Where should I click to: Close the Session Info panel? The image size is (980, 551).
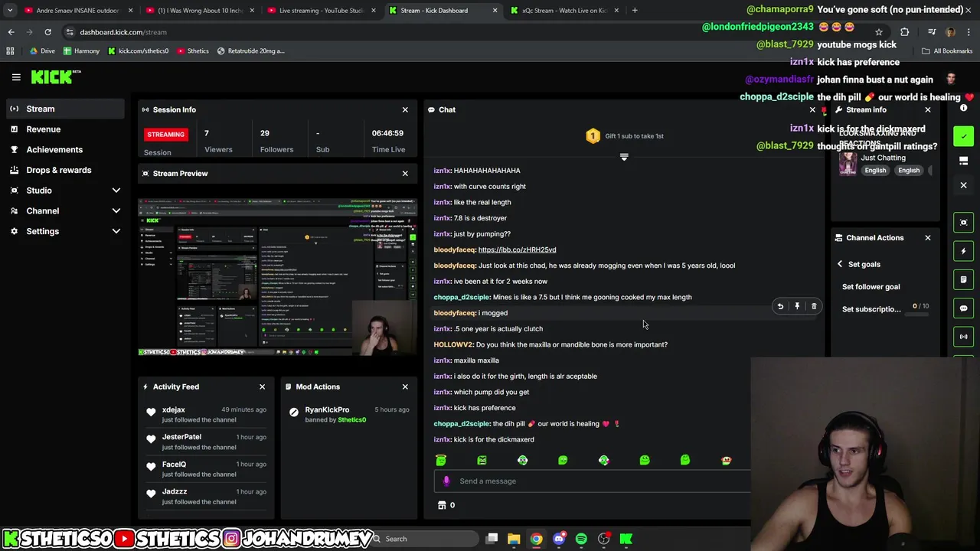point(405,109)
